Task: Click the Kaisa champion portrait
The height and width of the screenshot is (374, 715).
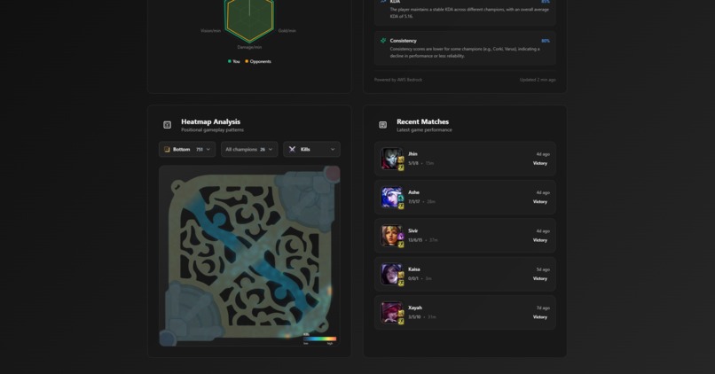Action: pos(391,274)
